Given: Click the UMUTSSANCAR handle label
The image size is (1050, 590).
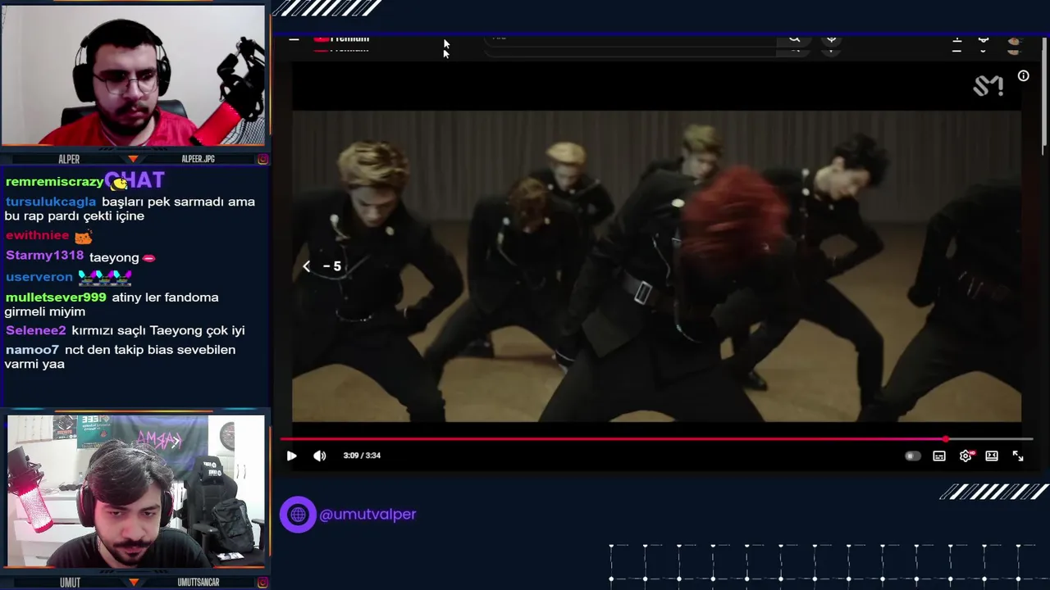Looking at the screenshot, I should point(199,583).
